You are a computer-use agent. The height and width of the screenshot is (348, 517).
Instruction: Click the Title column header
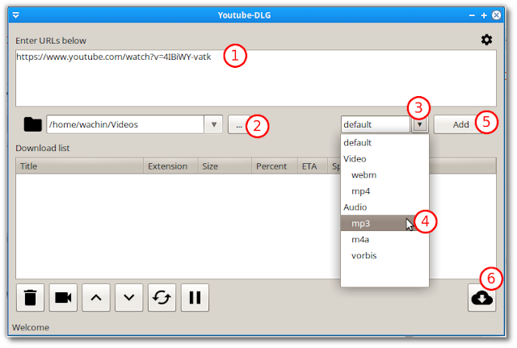[79, 166]
